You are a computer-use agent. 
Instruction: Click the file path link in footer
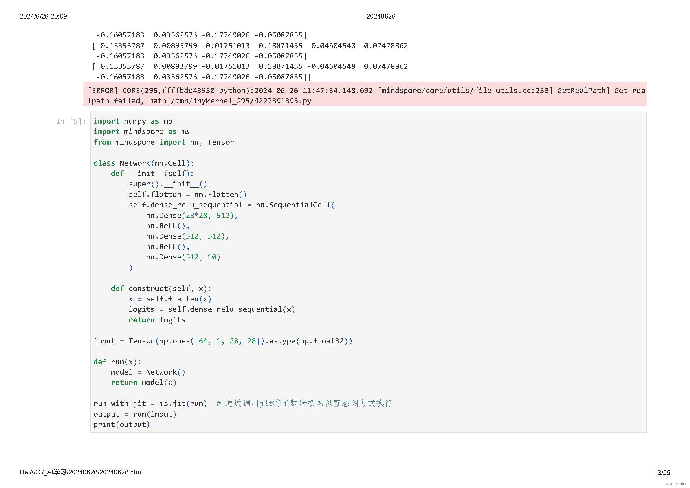81,472
